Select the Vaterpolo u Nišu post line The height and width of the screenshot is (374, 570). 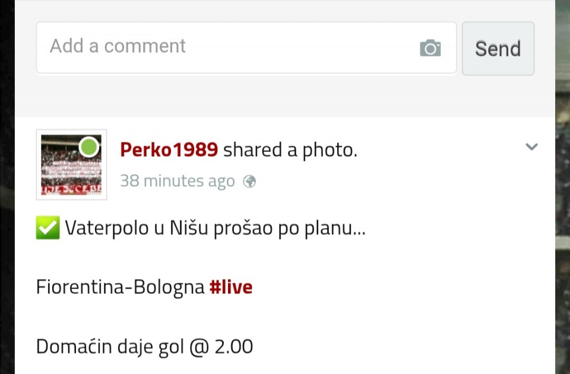pyautogui.click(x=215, y=228)
